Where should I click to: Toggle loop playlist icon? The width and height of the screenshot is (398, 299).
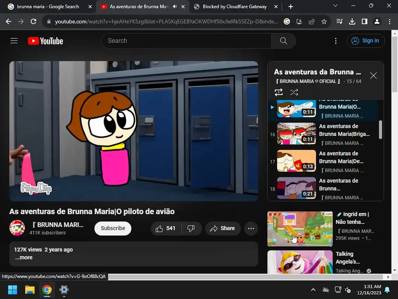[x=279, y=92]
